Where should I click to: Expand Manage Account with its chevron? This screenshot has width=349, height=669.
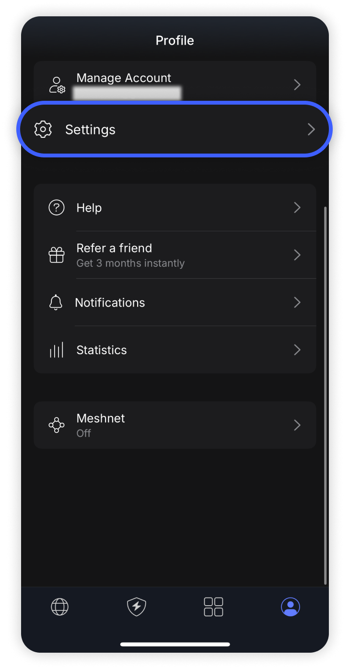[297, 85]
